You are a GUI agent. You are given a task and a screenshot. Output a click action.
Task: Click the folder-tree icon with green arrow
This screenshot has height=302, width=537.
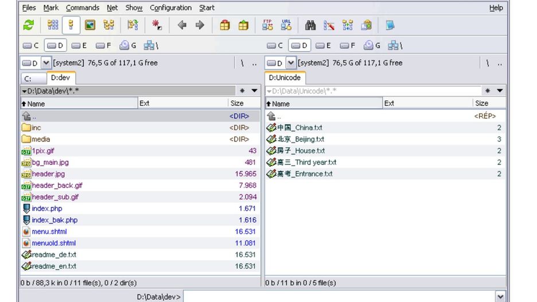click(133, 25)
